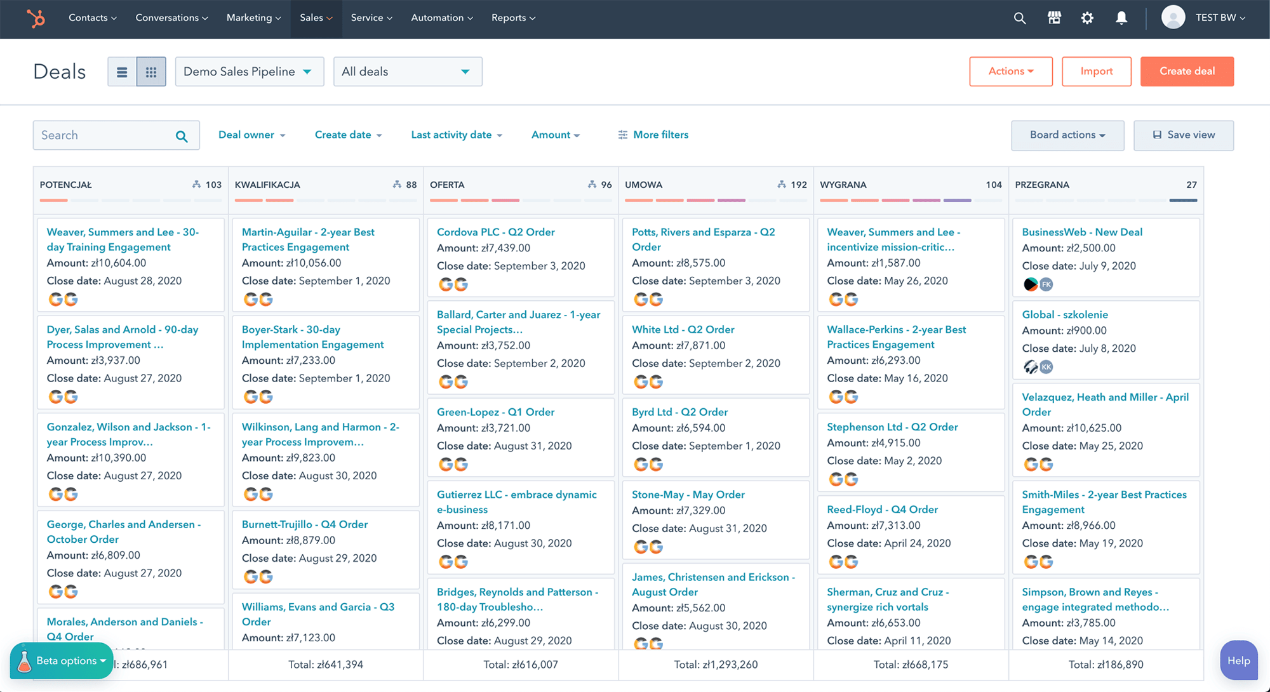Open the Marketing menu
The image size is (1270, 692).
[254, 18]
